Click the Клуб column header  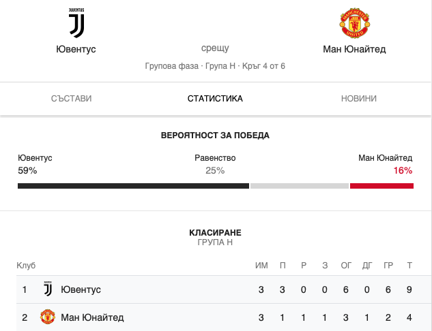[x=26, y=266]
